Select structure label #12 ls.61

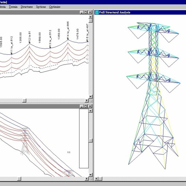[29, 37]
